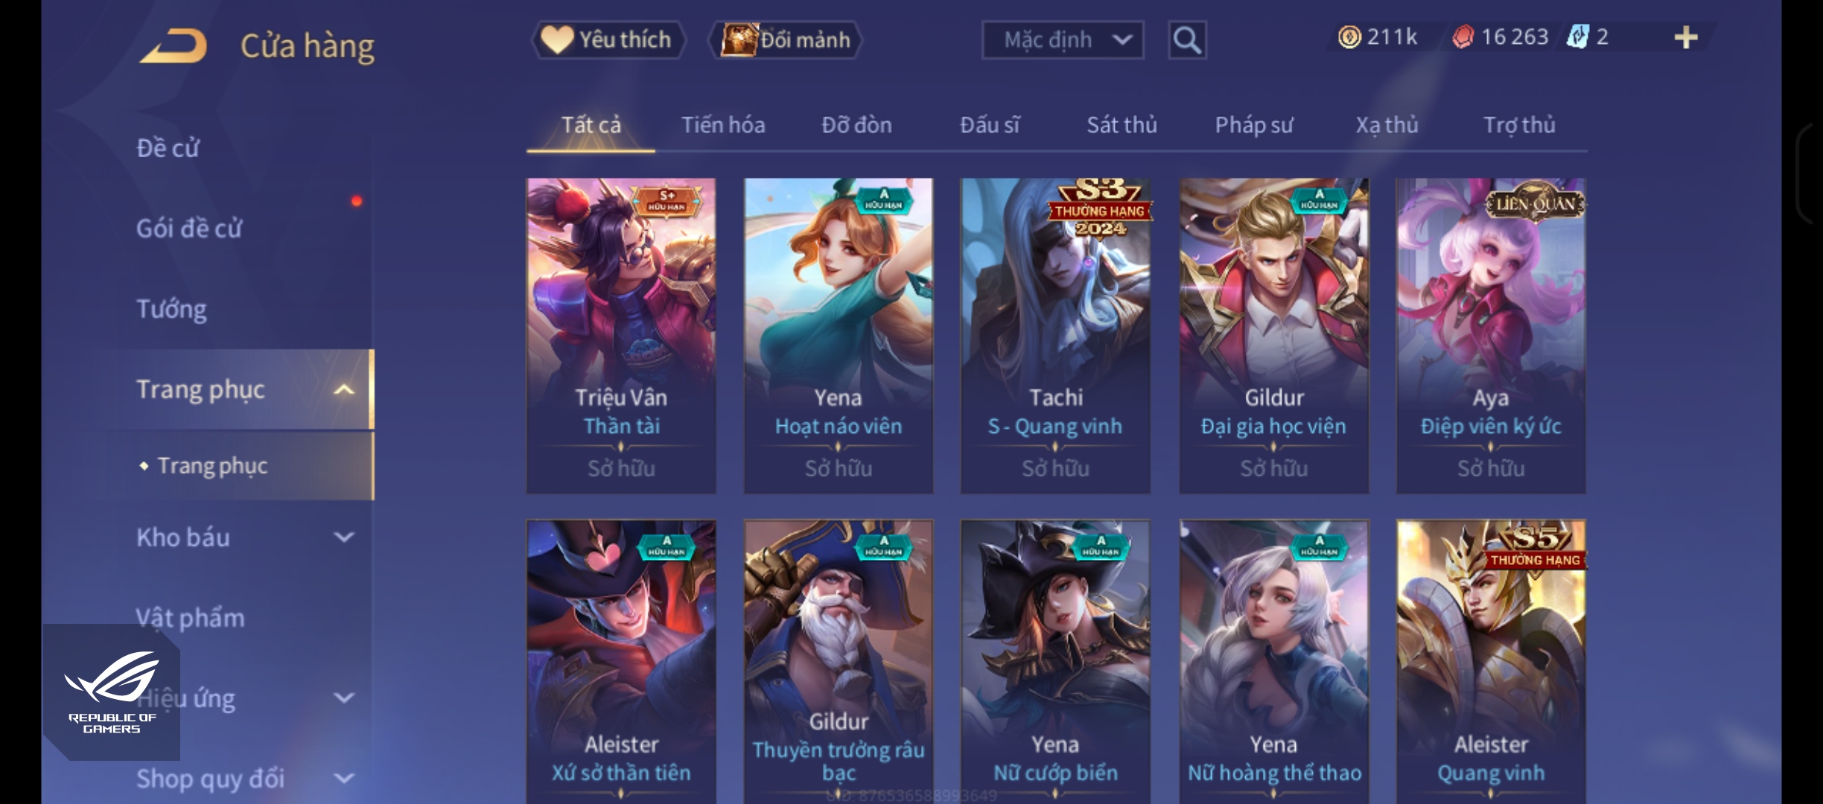Tap the plus icon to add currency
1823x804 pixels.
1686,37
